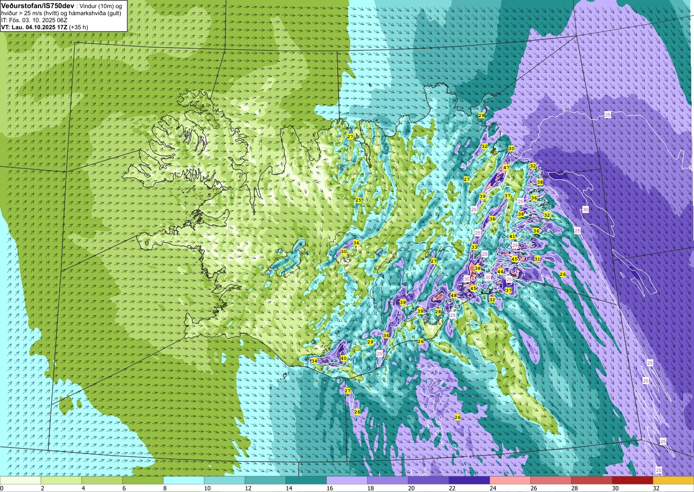694x492 pixels.
Task: Click the legend scale number 8
Action: tap(164, 488)
